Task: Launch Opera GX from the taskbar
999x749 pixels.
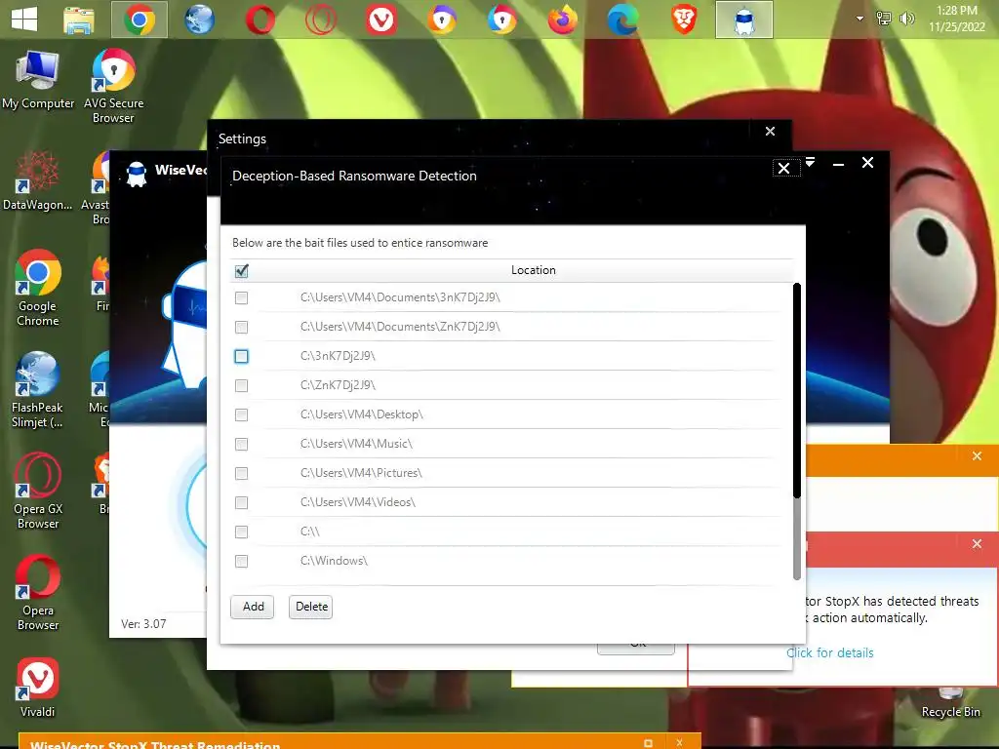Action: [320, 20]
